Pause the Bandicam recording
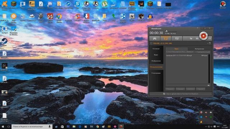The height and width of the screenshot is (129, 230). tap(210, 38)
